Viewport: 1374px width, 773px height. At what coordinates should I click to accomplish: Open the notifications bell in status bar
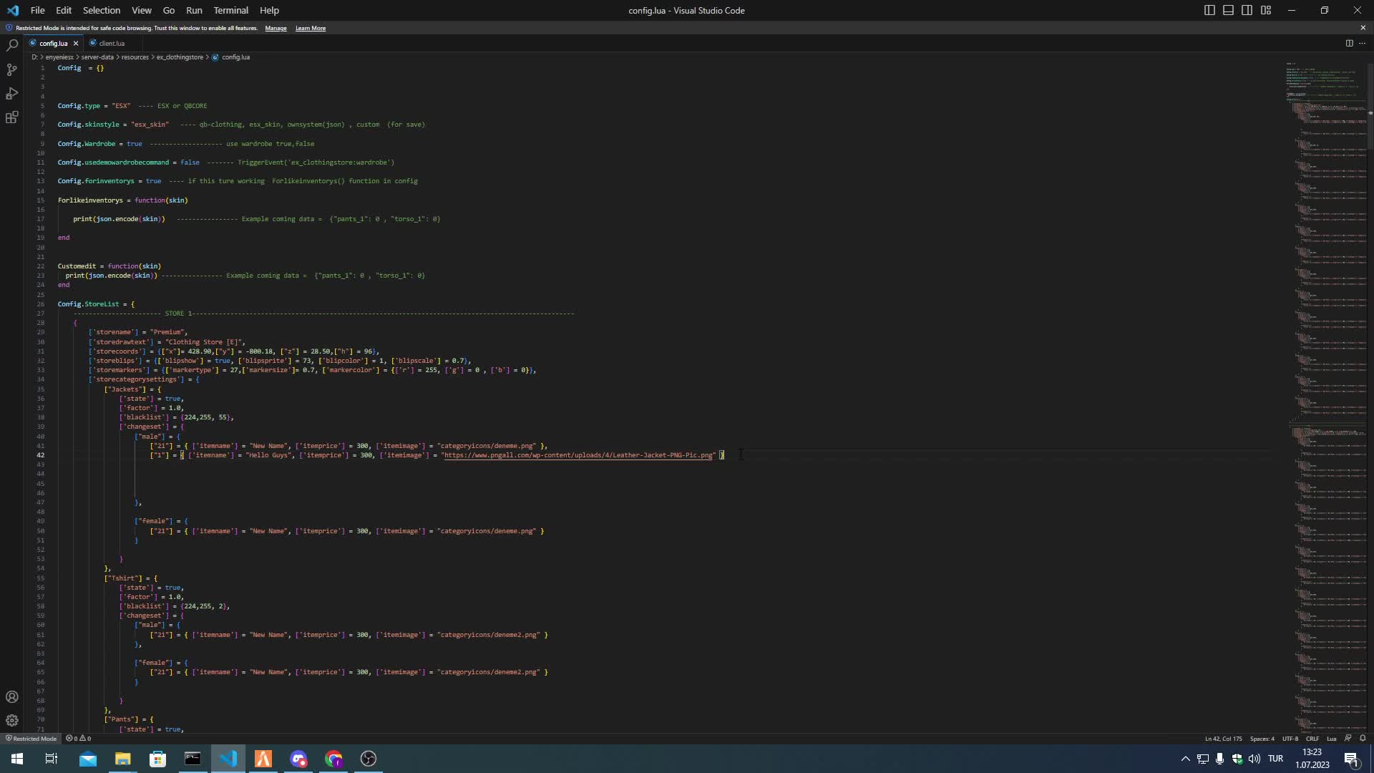(1363, 739)
